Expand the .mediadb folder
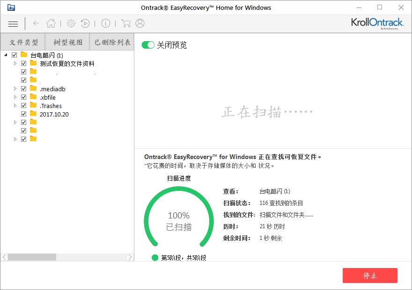412x290 pixels. coord(15,88)
